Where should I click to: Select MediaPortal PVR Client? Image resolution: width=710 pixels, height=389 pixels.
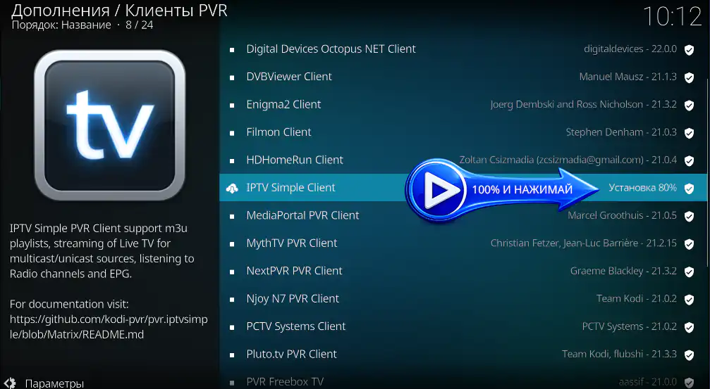[463, 215]
